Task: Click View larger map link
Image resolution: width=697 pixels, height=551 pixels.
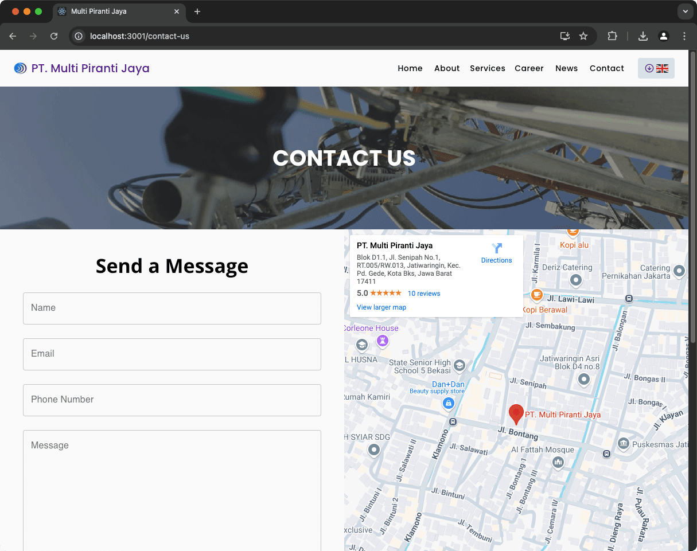Action: coord(381,307)
